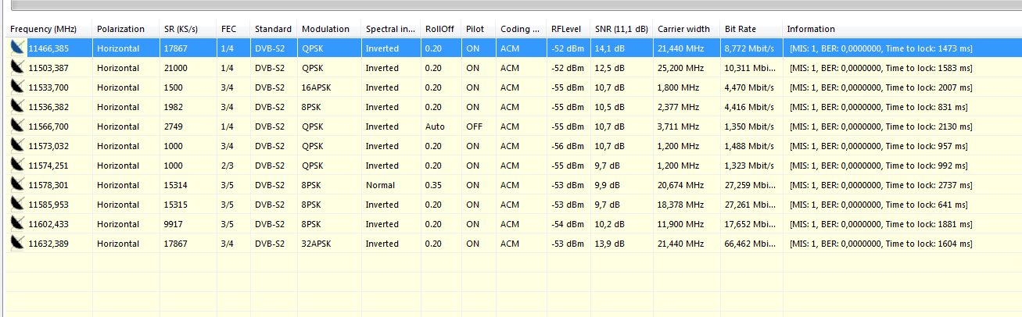The width and height of the screenshot is (1022, 317).
Task: Click satellite dish icon for 11533,700 row
Action: click(17, 87)
